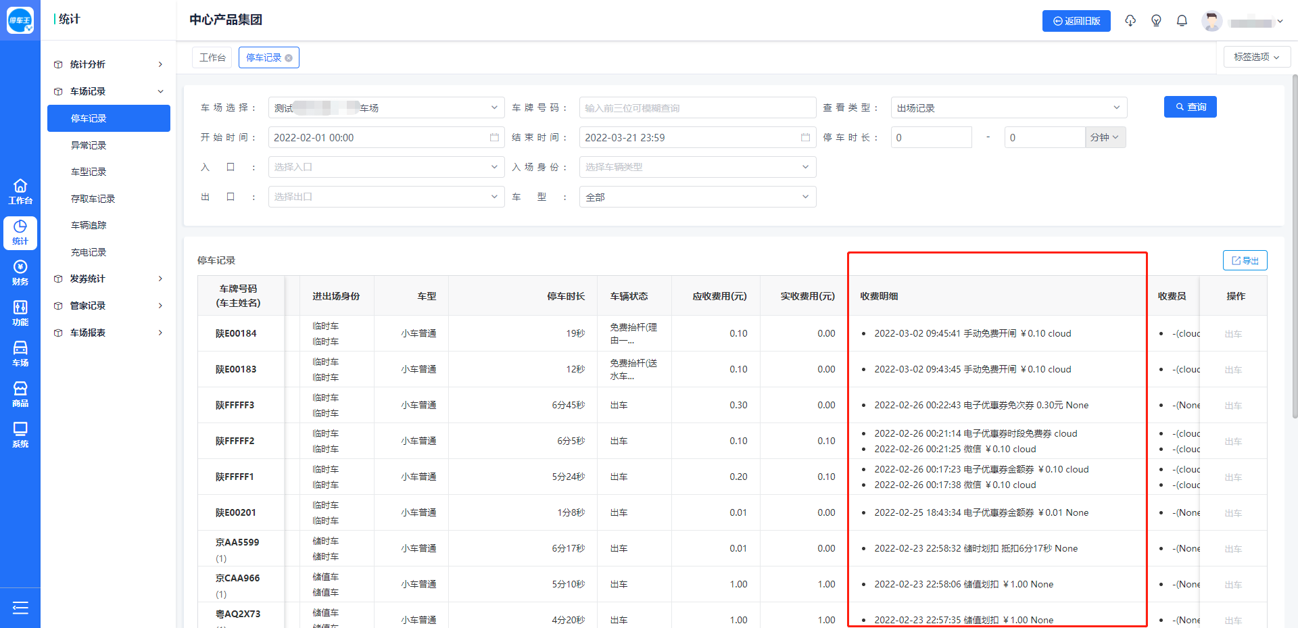Click the 导出 export button

pyautogui.click(x=1245, y=260)
